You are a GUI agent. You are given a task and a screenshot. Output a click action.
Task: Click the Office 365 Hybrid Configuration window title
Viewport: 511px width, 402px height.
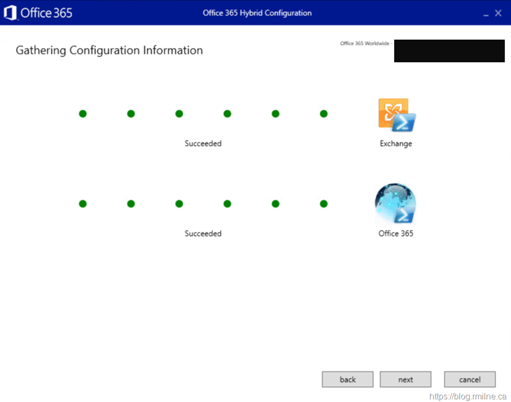(x=257, y=13)
